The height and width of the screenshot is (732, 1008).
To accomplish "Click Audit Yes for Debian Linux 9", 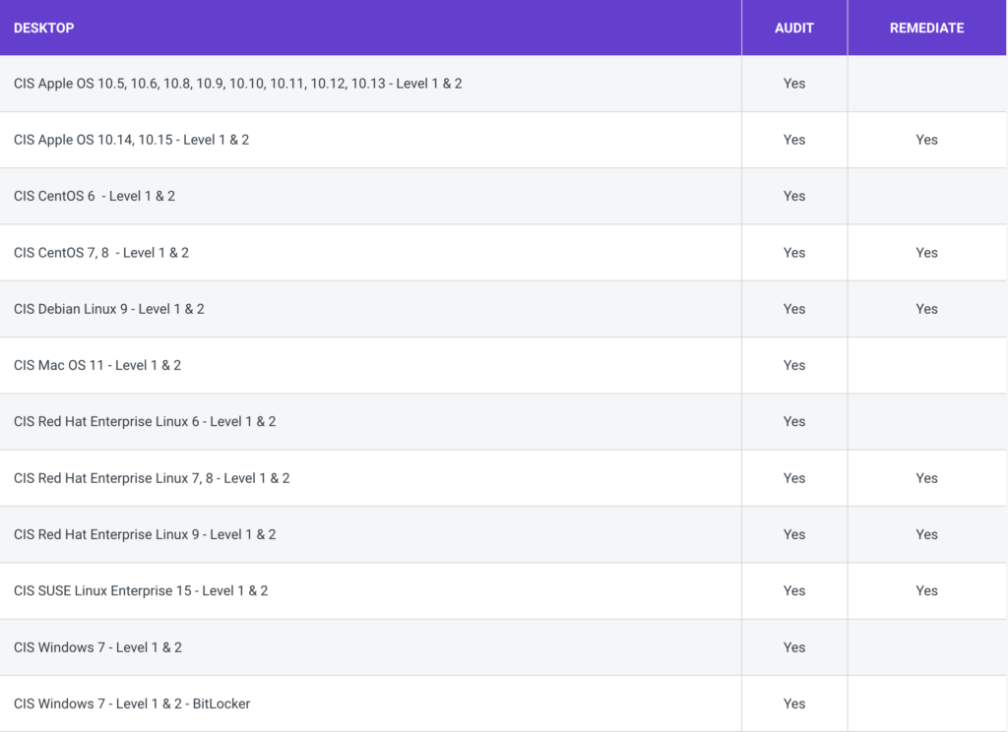I will [794, 309].
